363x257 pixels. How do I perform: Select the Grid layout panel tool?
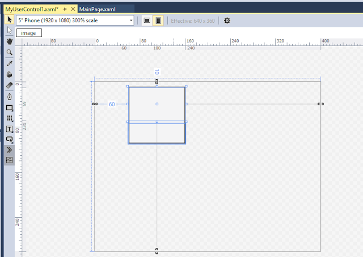(10, 118)
